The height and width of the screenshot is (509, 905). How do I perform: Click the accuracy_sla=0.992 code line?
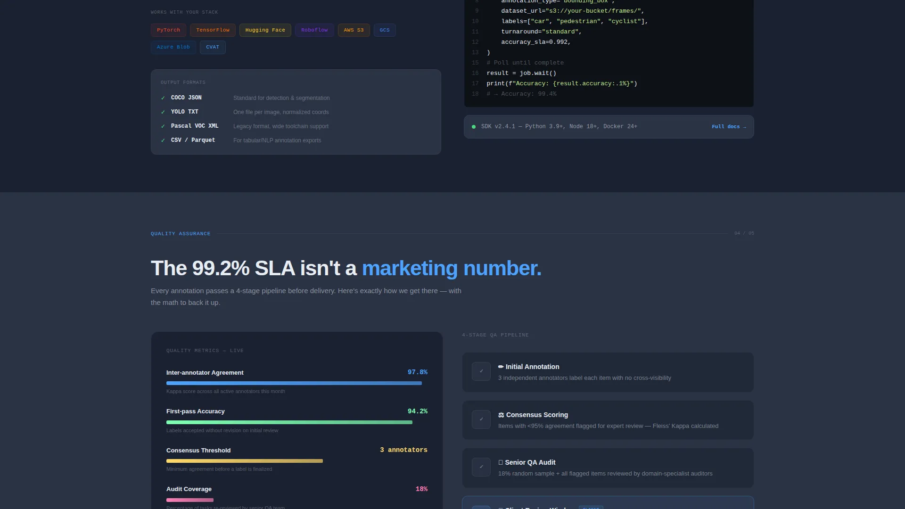[536, 42]
